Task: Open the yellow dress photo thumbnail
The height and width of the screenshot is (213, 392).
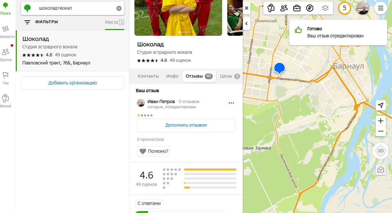Action: [x=178, y=17]
